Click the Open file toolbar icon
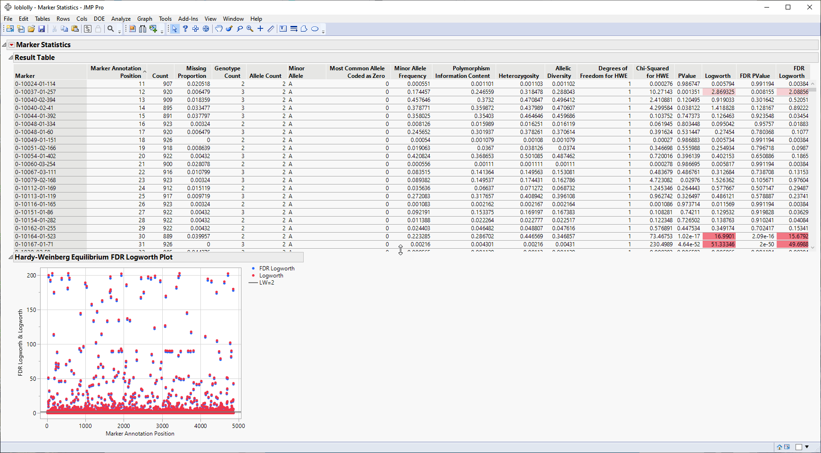Viewport: 821px width, 453px height. pyautogui.click(x=31, y=29)
